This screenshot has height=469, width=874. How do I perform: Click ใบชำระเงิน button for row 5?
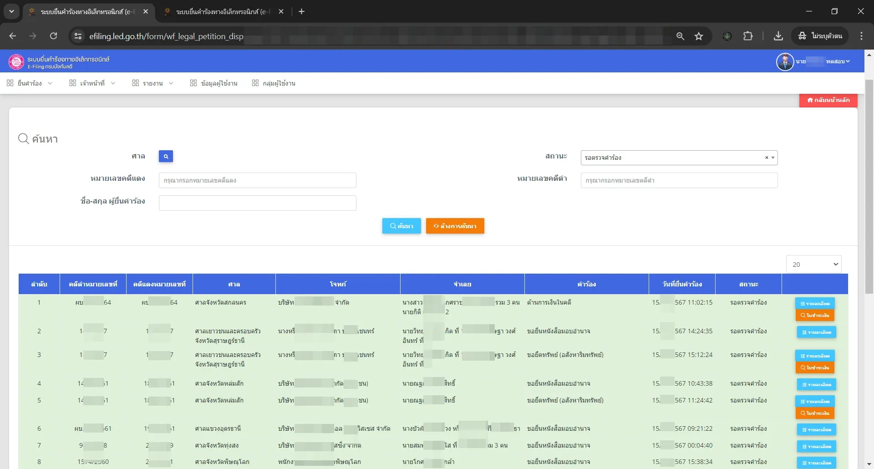click(815, 413)
